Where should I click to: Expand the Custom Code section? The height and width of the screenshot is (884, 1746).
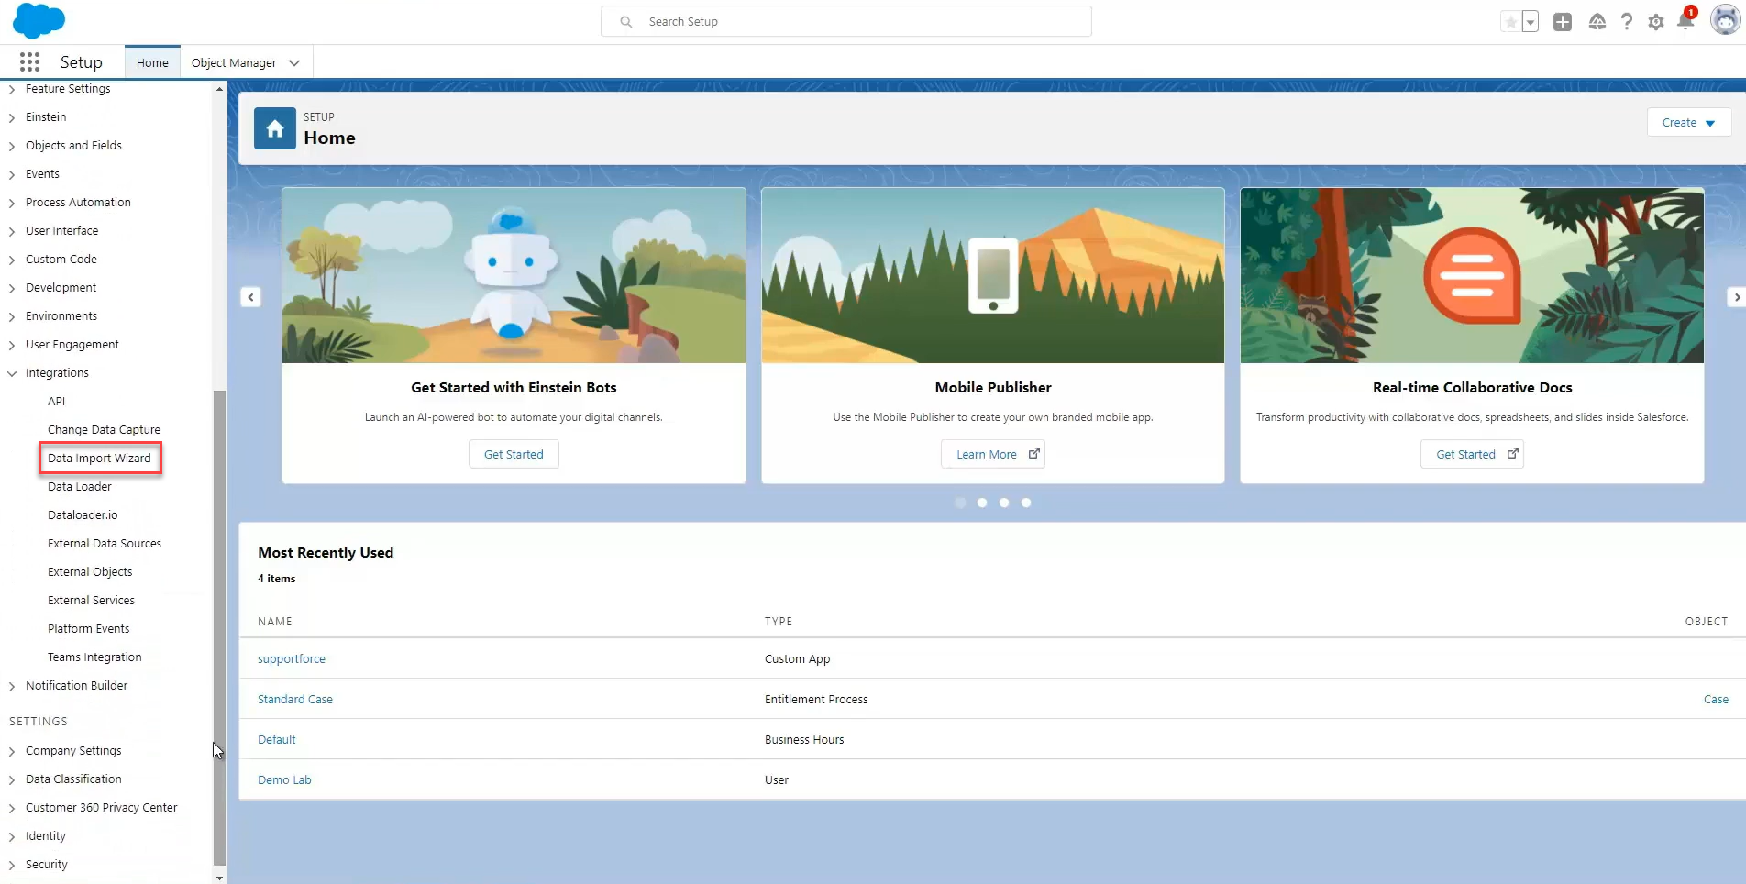12,260
